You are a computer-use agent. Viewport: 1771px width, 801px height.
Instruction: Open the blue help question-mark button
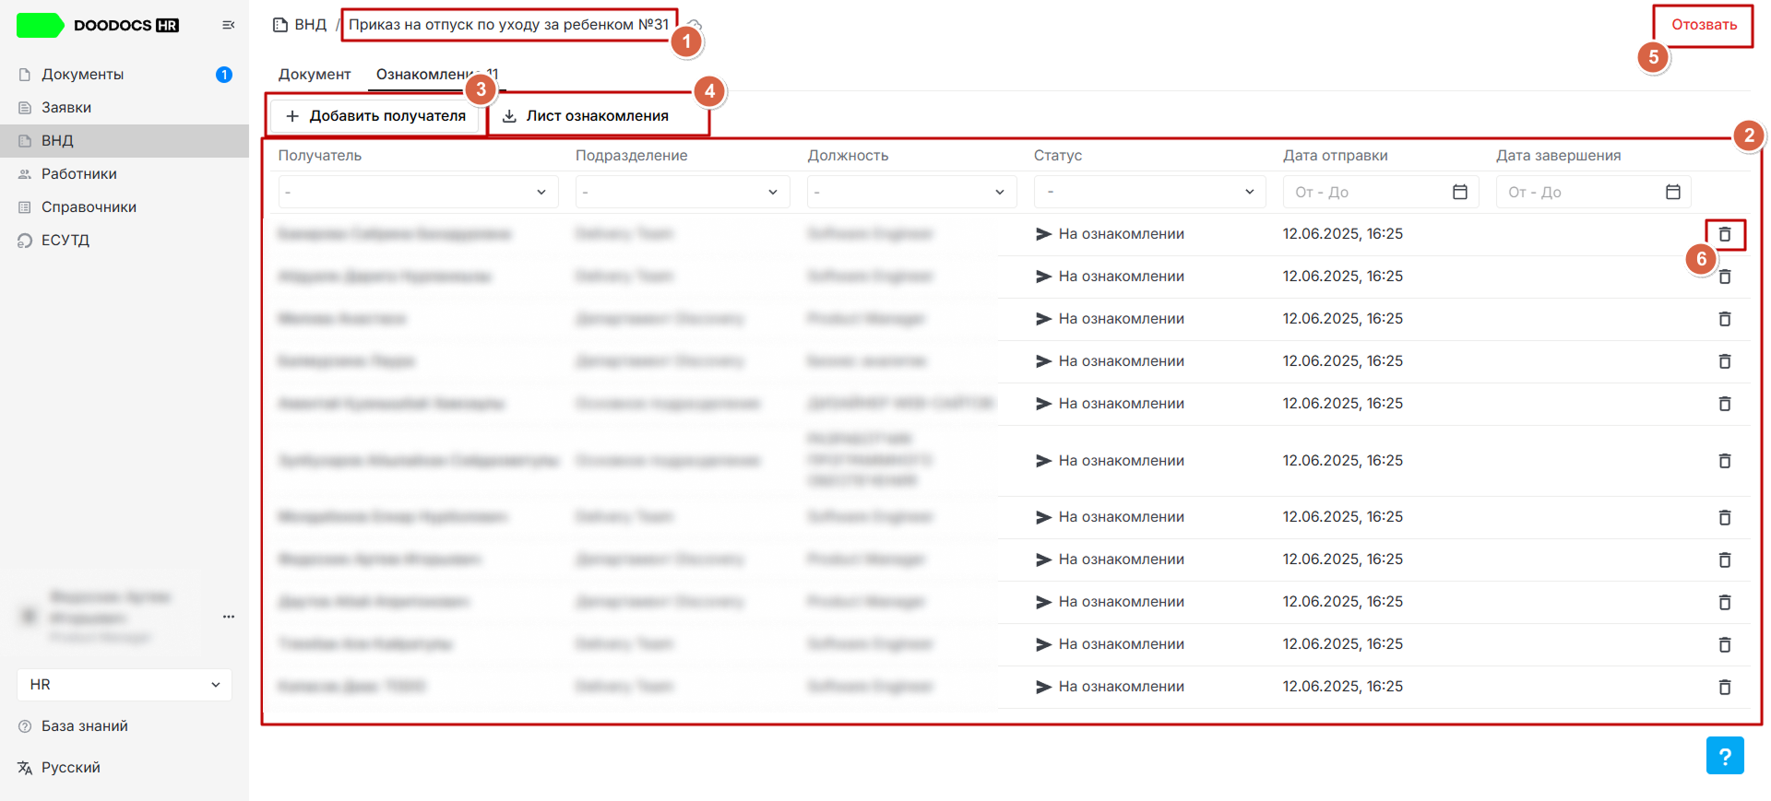point(1725,756)
